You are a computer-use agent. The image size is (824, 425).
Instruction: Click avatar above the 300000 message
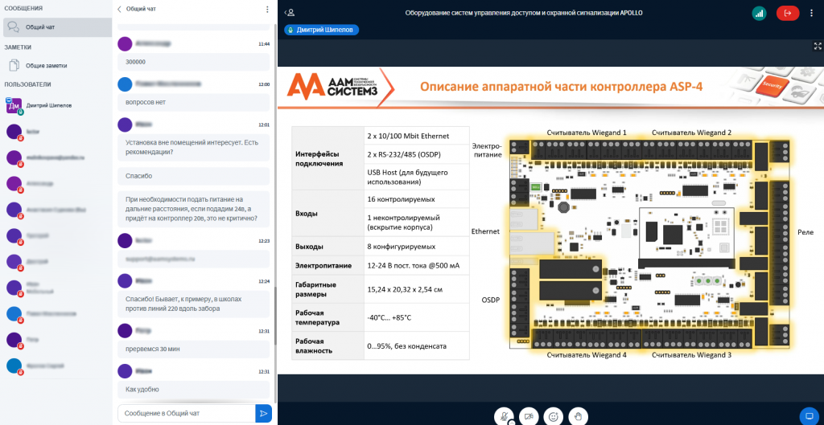(x=125, y=44)
